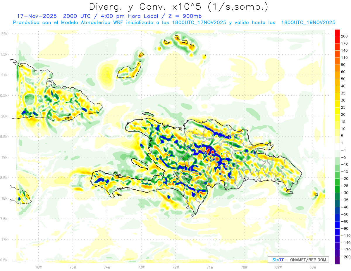
Task: Click the "170" positive color scale label
Action: (x=345, y=43)
